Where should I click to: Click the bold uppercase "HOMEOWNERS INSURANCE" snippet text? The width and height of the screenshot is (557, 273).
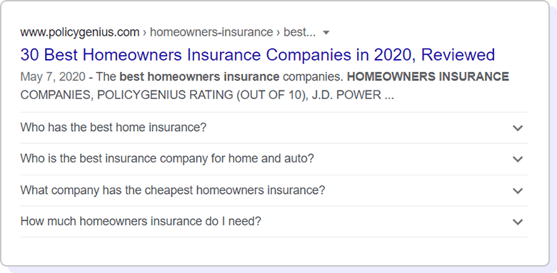tap(428, 76)
